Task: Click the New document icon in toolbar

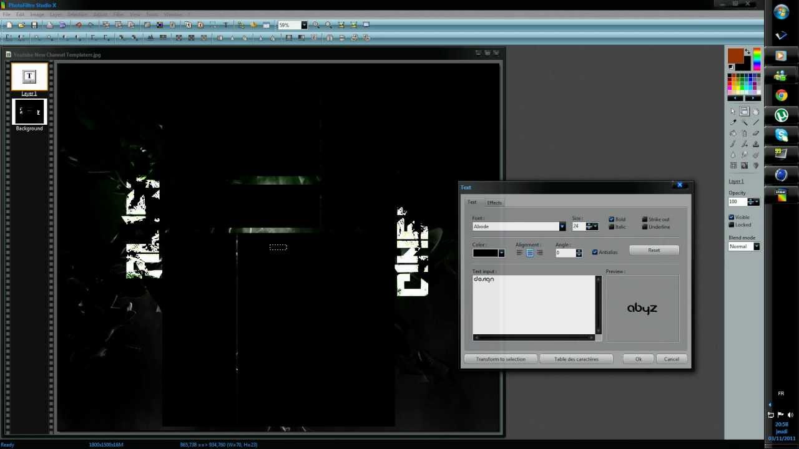Action: 9,25
